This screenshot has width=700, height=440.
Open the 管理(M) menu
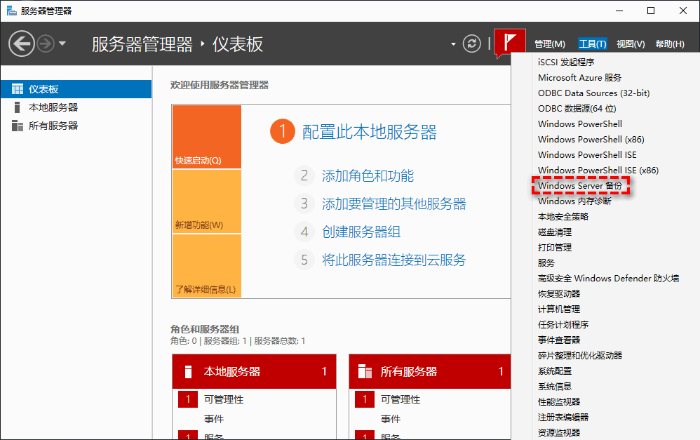[551, 44]
